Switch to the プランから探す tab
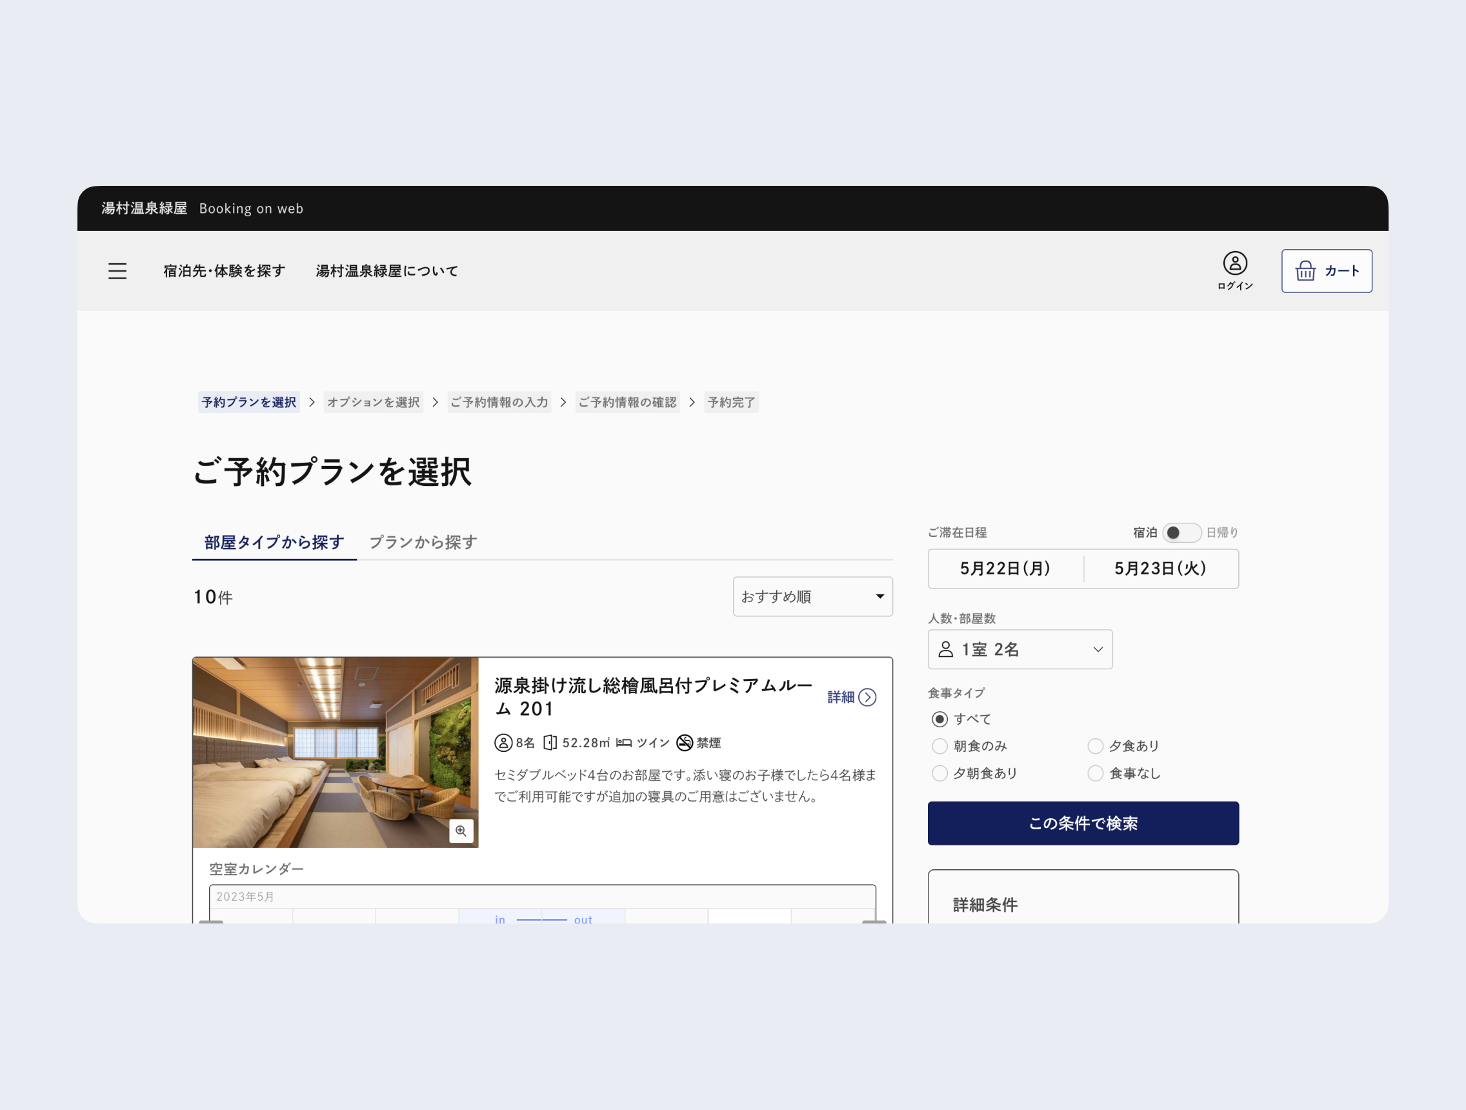This screenshot has height=1110, width=1466. (x=422, y=542)
